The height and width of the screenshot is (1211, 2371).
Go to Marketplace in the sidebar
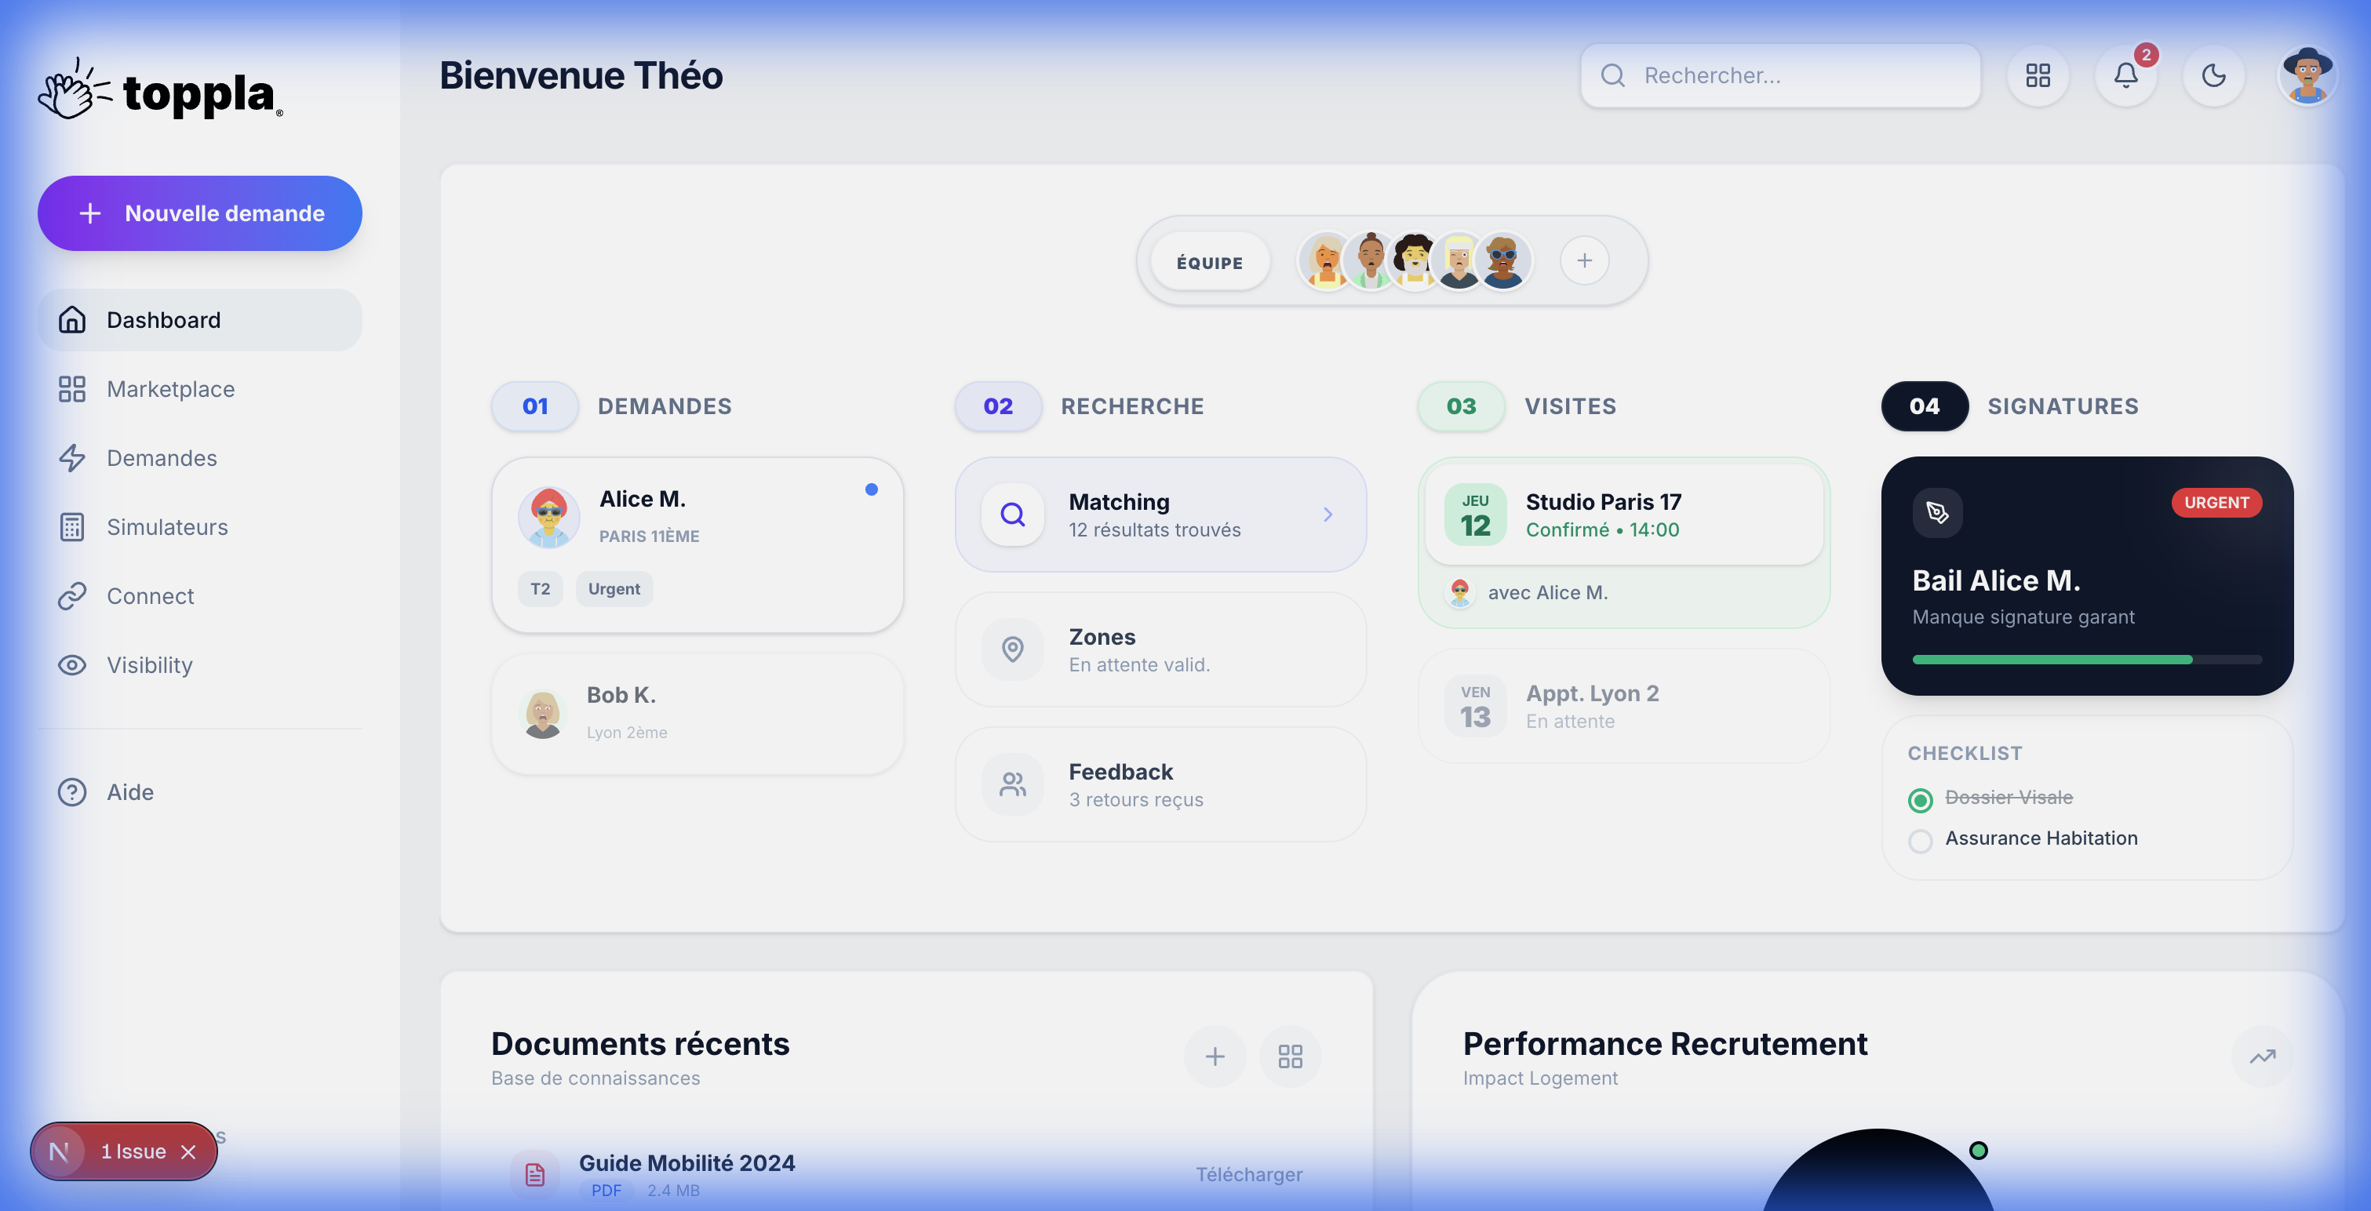coord(169,389)
